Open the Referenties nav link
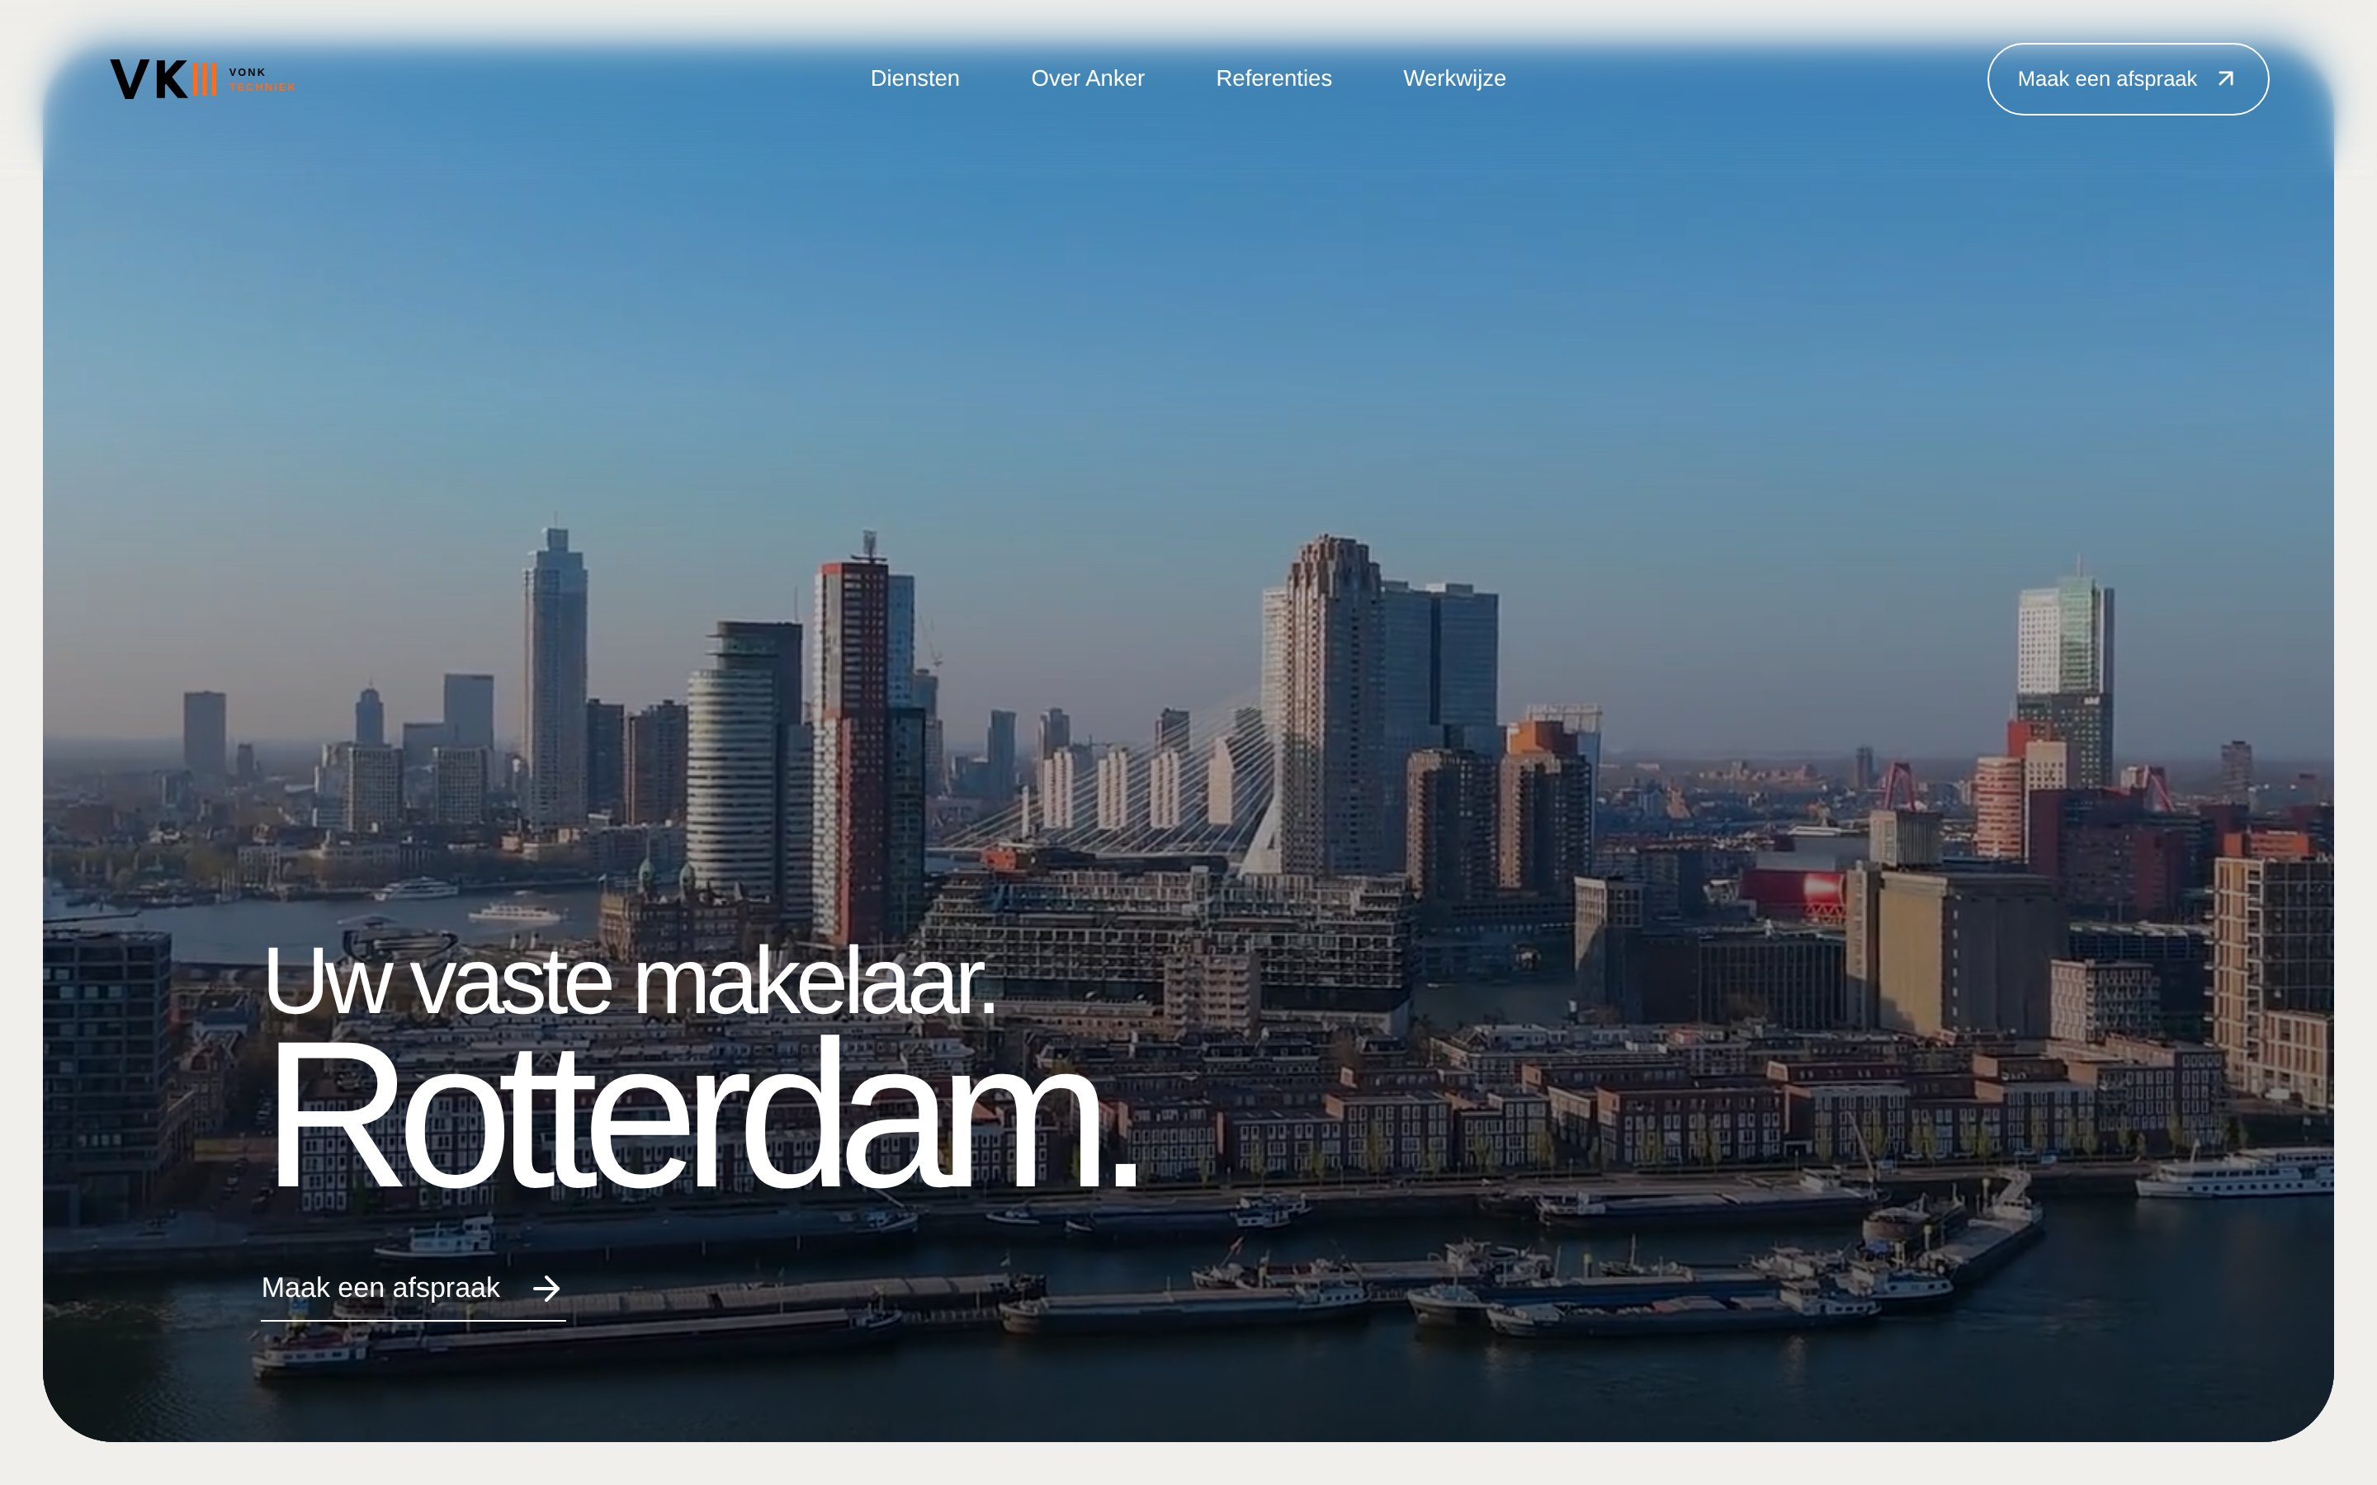This screenshot has width=2377, height=1485. [1273, 78]
